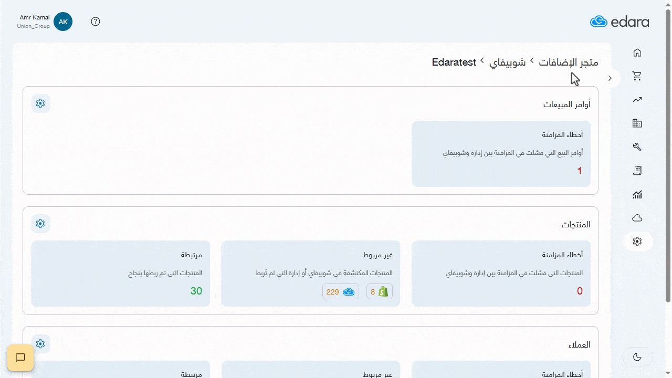The image size is (672, 378).
Task: Open products غير مربوط card
Action: [311, 274]
